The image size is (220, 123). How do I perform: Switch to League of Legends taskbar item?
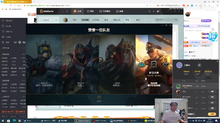tap(83, 121)
